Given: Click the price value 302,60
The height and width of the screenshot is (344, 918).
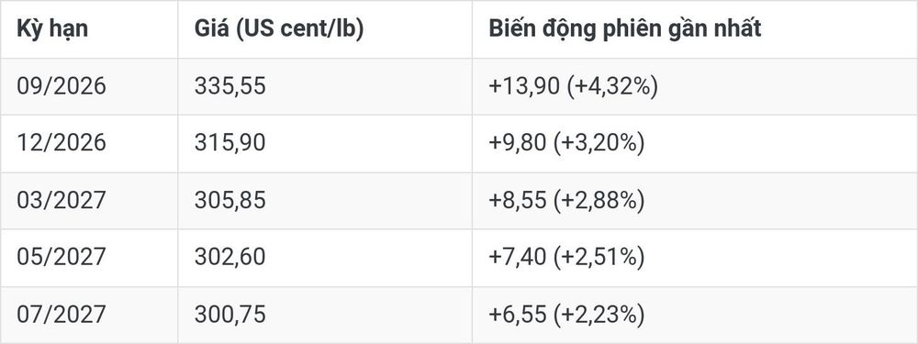Looking at the screenshot, I should click(x=230, y=257).
